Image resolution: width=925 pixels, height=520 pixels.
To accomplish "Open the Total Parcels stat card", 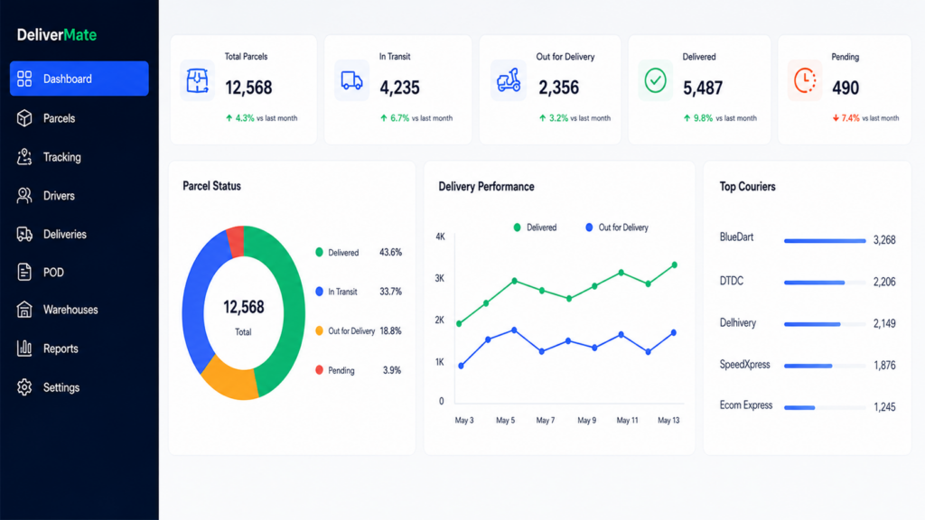I will 244,89.
